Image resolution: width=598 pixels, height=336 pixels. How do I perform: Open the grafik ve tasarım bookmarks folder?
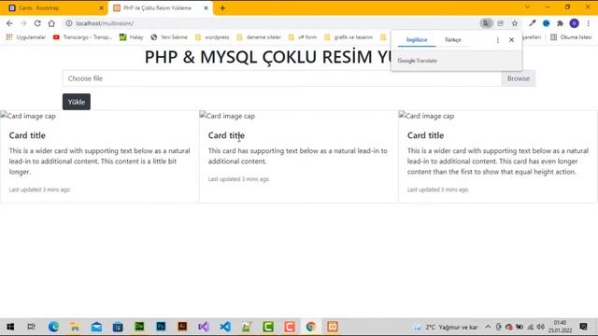[x=349, y=37]
